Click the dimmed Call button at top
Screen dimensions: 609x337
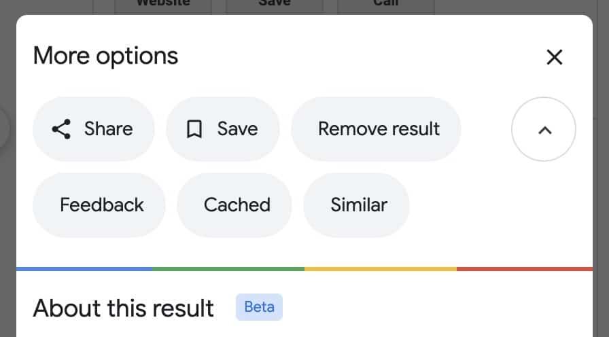(386, 6)
